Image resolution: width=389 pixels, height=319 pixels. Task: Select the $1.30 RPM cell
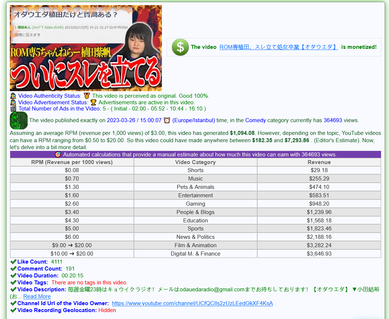click(x=72, y=187)
